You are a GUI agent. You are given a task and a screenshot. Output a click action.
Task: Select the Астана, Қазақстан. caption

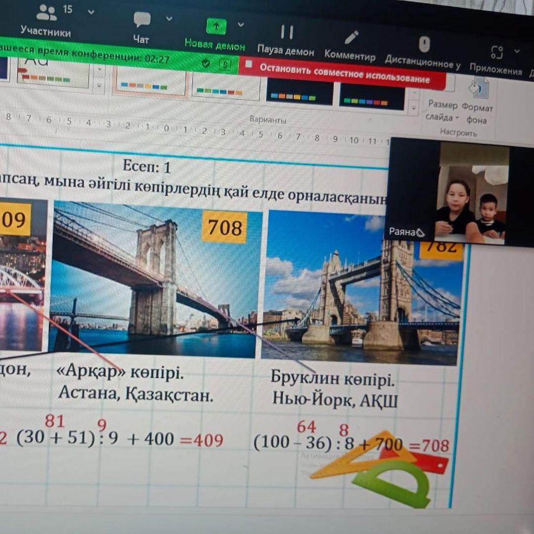pos(136,394)
